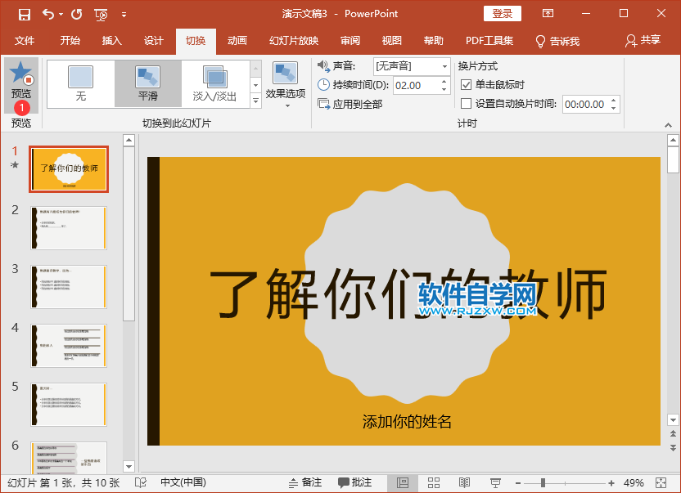Show the next row of the transition gallery

[x=256, y=86]
